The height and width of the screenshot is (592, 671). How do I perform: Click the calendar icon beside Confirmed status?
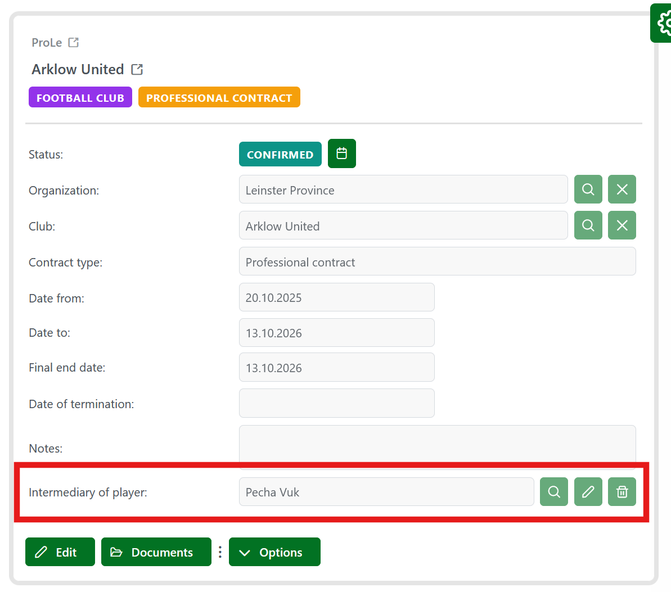tap(341, 153)
